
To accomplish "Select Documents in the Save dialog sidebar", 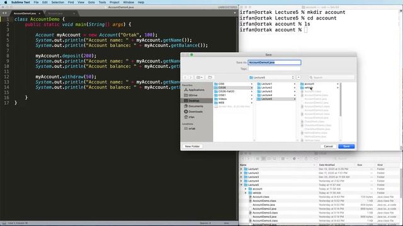I will point(195,106).
